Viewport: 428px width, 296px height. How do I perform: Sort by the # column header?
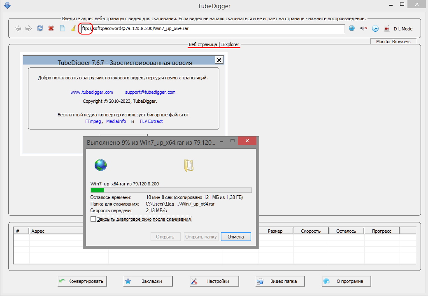(x=21, y=231)
